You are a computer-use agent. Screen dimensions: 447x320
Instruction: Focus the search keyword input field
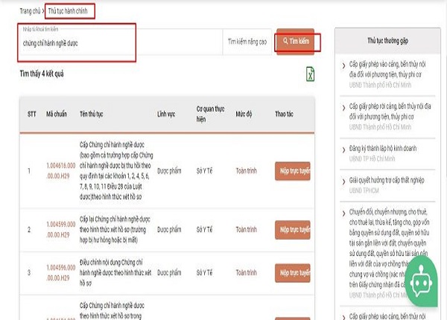pos(121,42)
